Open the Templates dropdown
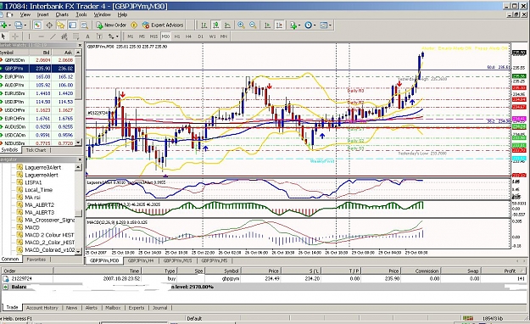 pos(326,25)
